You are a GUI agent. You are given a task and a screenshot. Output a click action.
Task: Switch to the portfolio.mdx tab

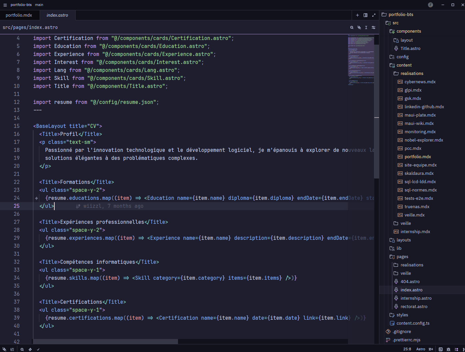pos(19,15)
